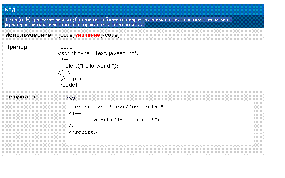Screen dimensions: 285x178
Task: Click the opening [code] tag in the example
Action: coord(66,47)
